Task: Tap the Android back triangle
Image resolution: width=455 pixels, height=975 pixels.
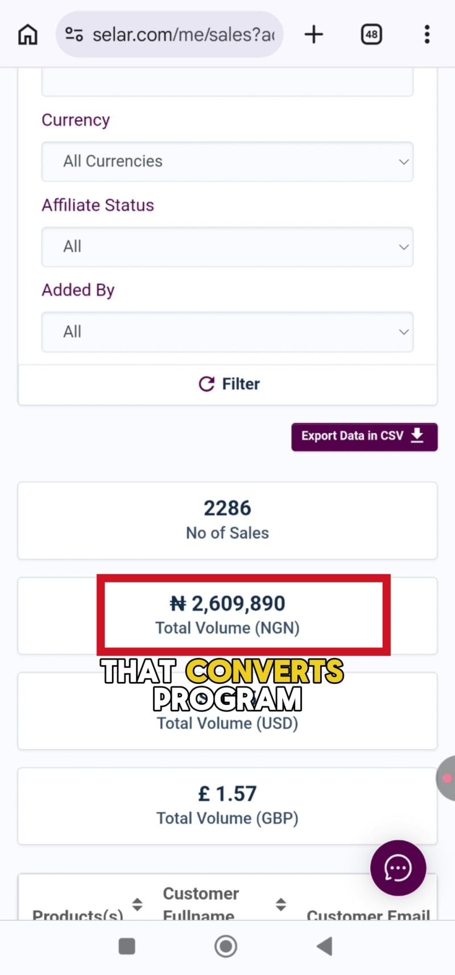Action: click(x=324, y=947)
